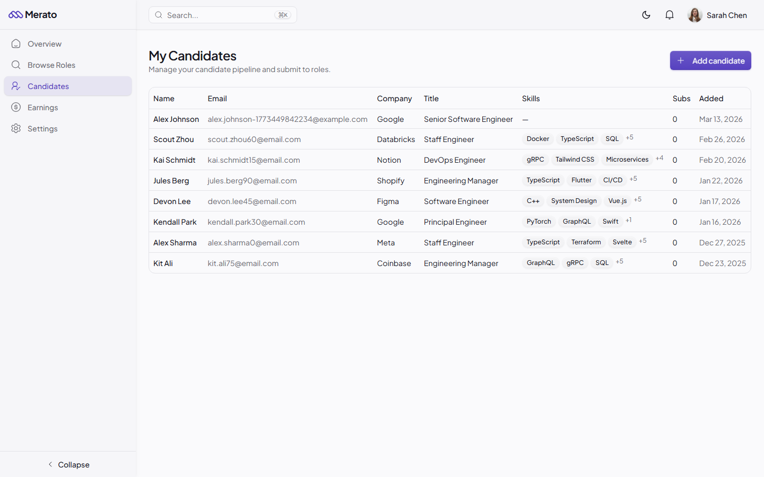Open the Earnings dollar icon

pos(16,107)
